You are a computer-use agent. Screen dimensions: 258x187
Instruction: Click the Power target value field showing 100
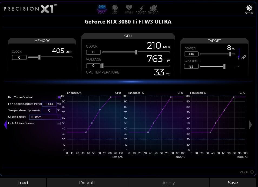(191, 54)
